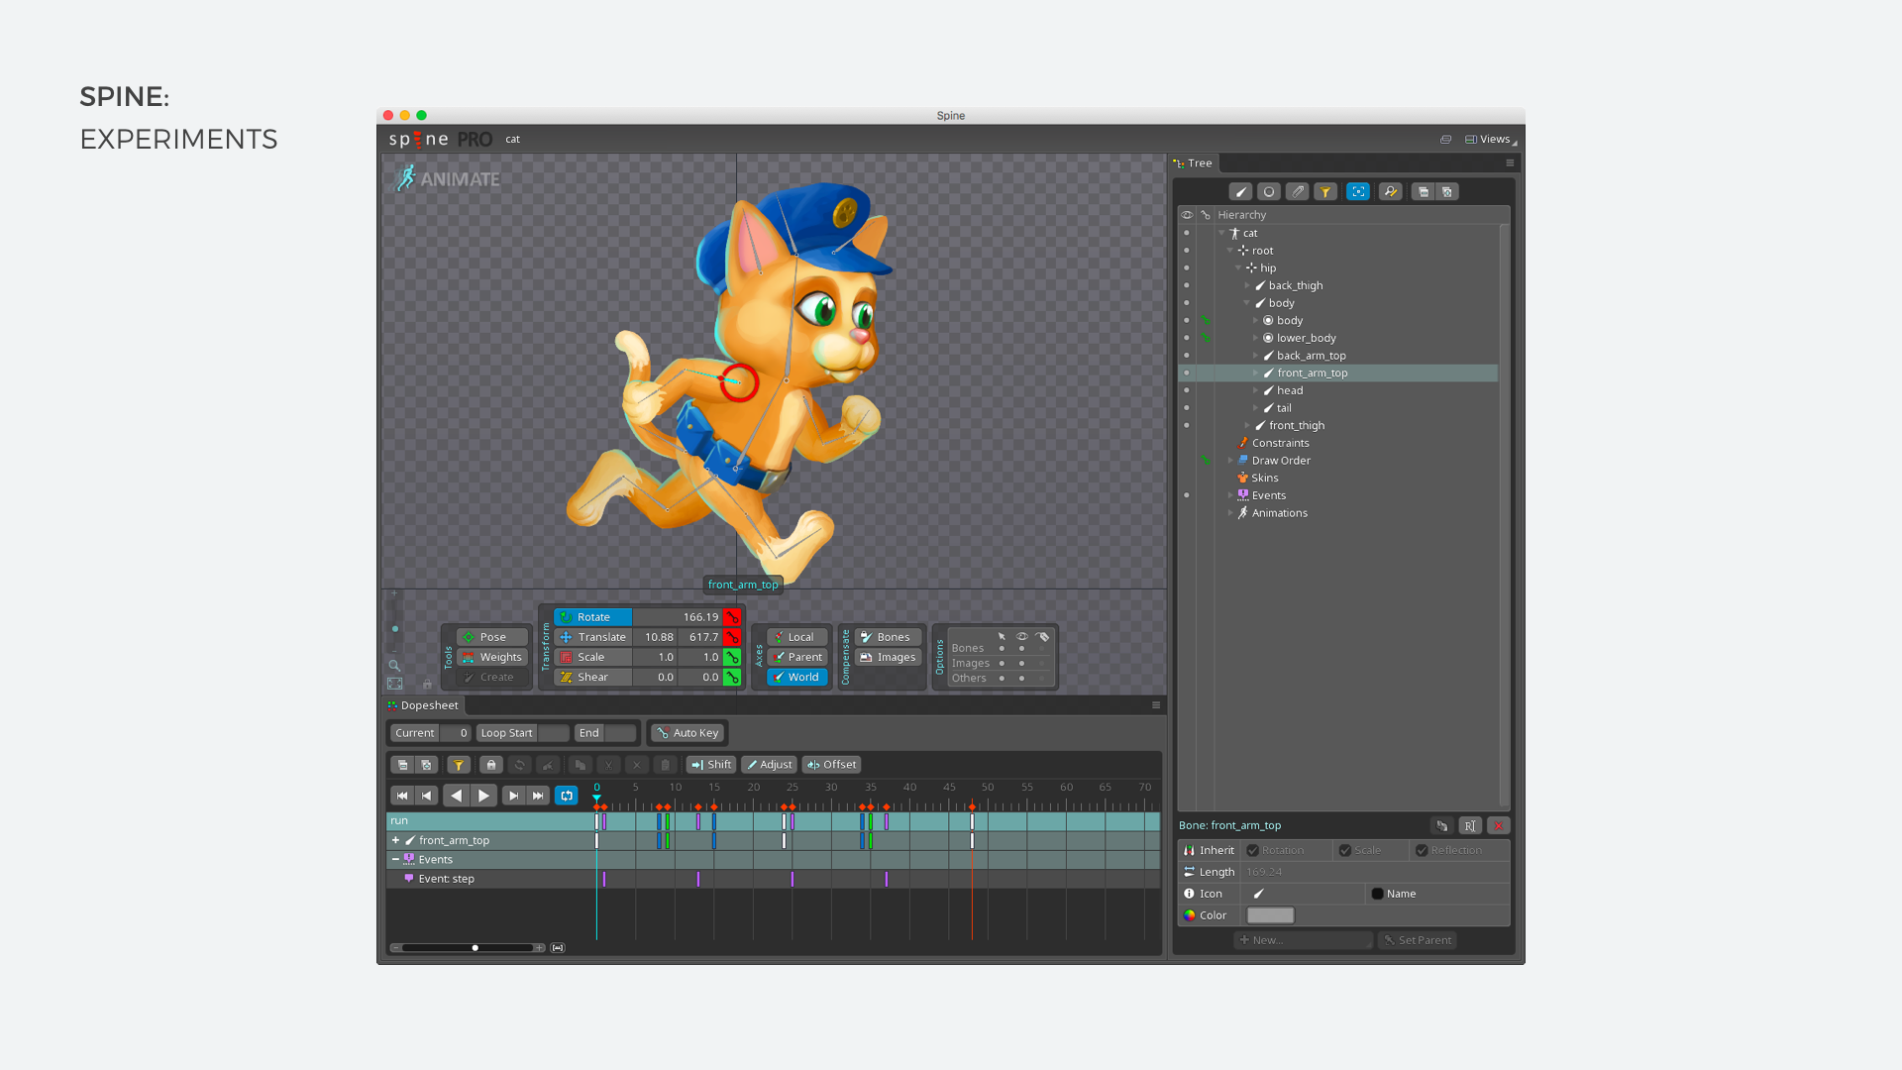Open Views menu
The width and height of the screenshot is (1902, 1070).
click(x=1491, y=140)
